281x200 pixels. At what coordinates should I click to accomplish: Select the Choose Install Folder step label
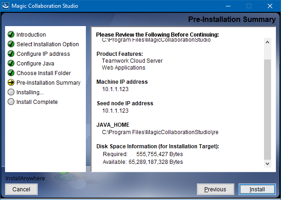44,73
